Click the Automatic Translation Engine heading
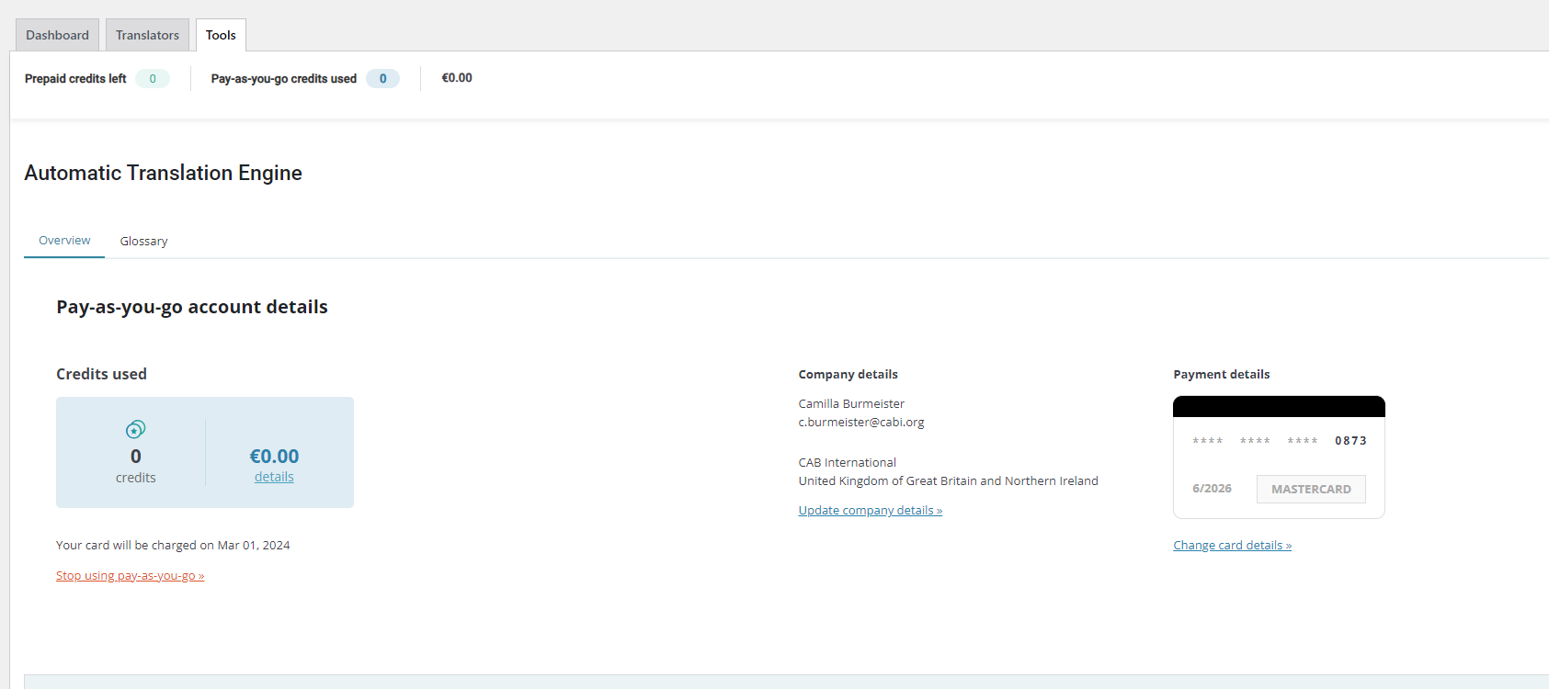This screenshot has width=1549, height=689. 164,173
